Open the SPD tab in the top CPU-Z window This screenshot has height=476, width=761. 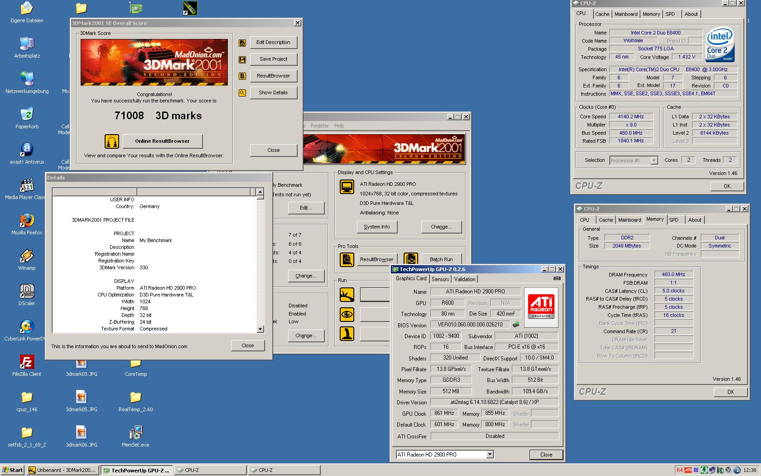pyautogui.click(x=670, y=14)
